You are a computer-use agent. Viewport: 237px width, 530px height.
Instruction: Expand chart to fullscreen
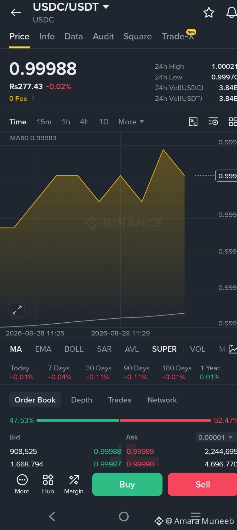[x=17, y=310]
